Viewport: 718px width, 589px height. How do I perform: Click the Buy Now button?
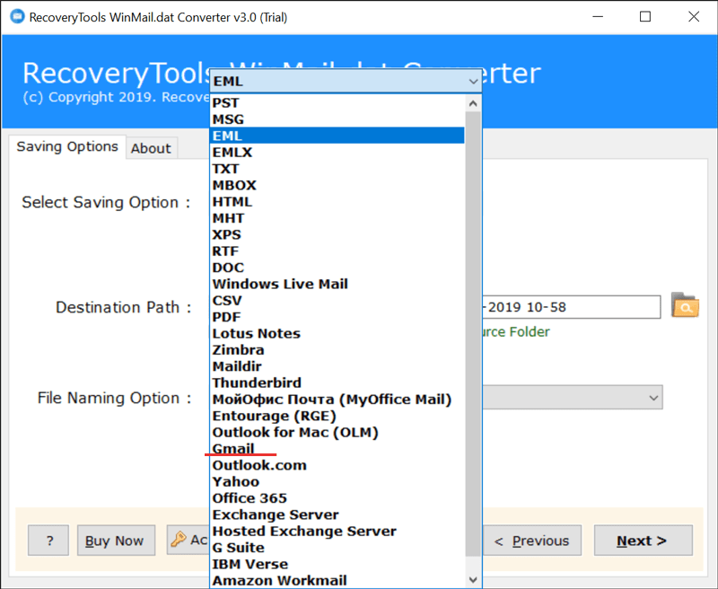pos(115,541)
